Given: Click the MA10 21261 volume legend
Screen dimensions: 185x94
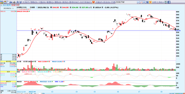Looking at the screenshot, I should coord(59,62).
